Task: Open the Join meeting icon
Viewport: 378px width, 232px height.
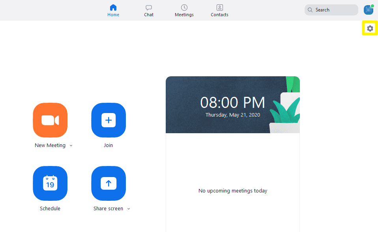Action: click(108, 120)
